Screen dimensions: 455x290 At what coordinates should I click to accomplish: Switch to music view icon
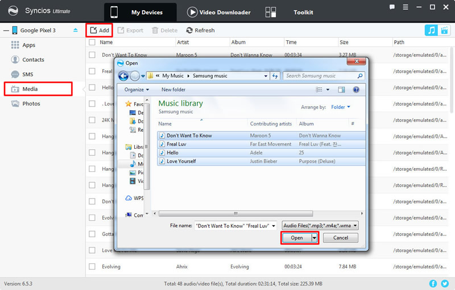coord(431,30)
